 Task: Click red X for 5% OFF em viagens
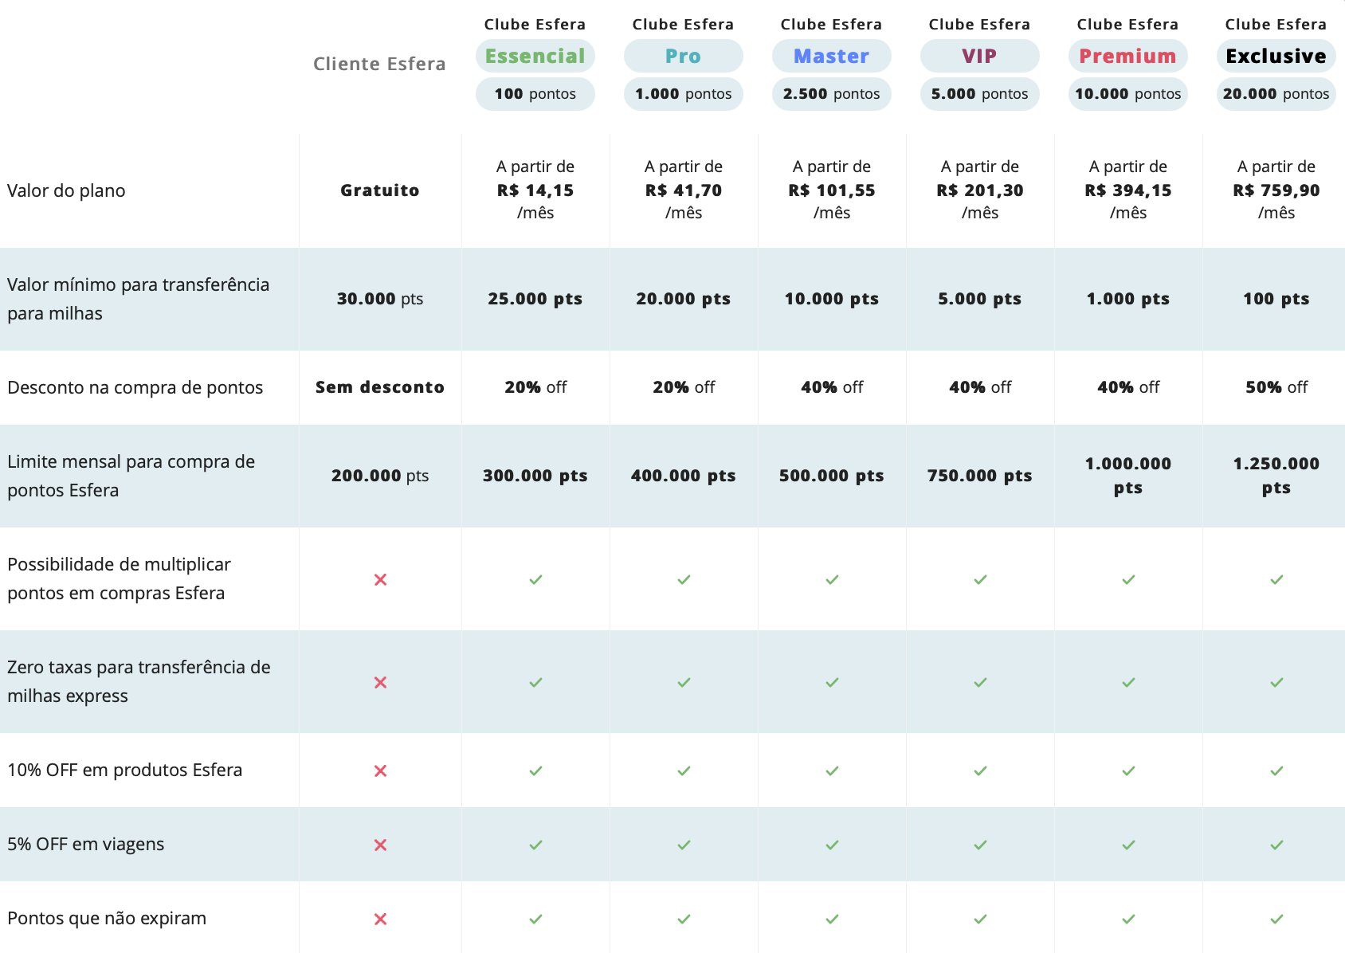(380, 845)
